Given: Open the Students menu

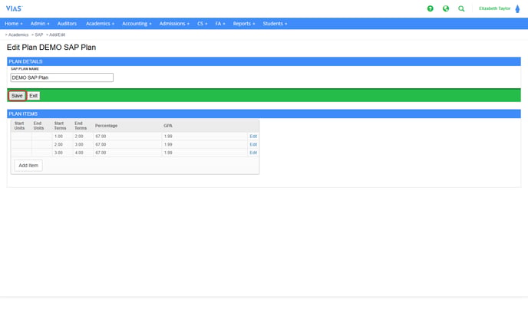Looking at the screenshot, I should tap(275, 24).
